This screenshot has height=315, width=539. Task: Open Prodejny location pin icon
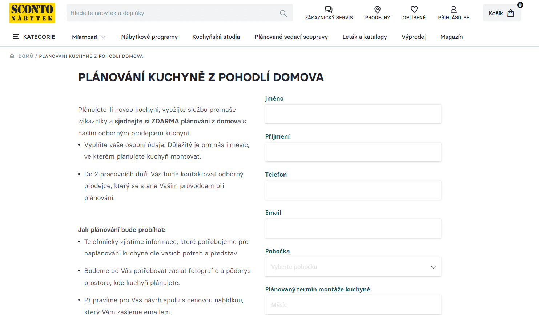378,9
